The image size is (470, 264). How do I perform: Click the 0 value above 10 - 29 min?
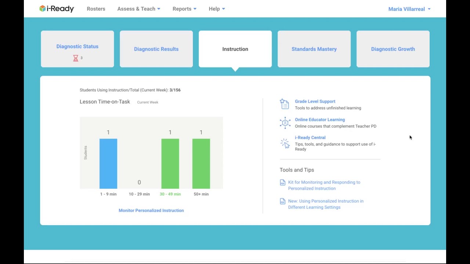click(x=139, y=182)
